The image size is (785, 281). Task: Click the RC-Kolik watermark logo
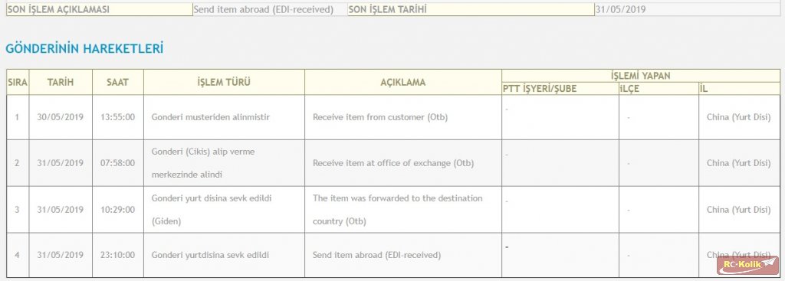click(x=747, y=265)
